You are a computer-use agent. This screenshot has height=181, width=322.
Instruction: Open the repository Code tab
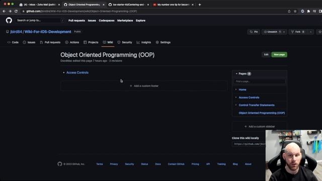pyautogui.click(x=13, y=42)
